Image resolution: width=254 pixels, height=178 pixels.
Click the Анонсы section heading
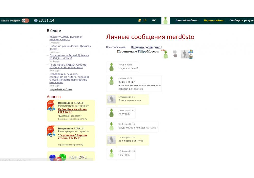coord(54,97)
